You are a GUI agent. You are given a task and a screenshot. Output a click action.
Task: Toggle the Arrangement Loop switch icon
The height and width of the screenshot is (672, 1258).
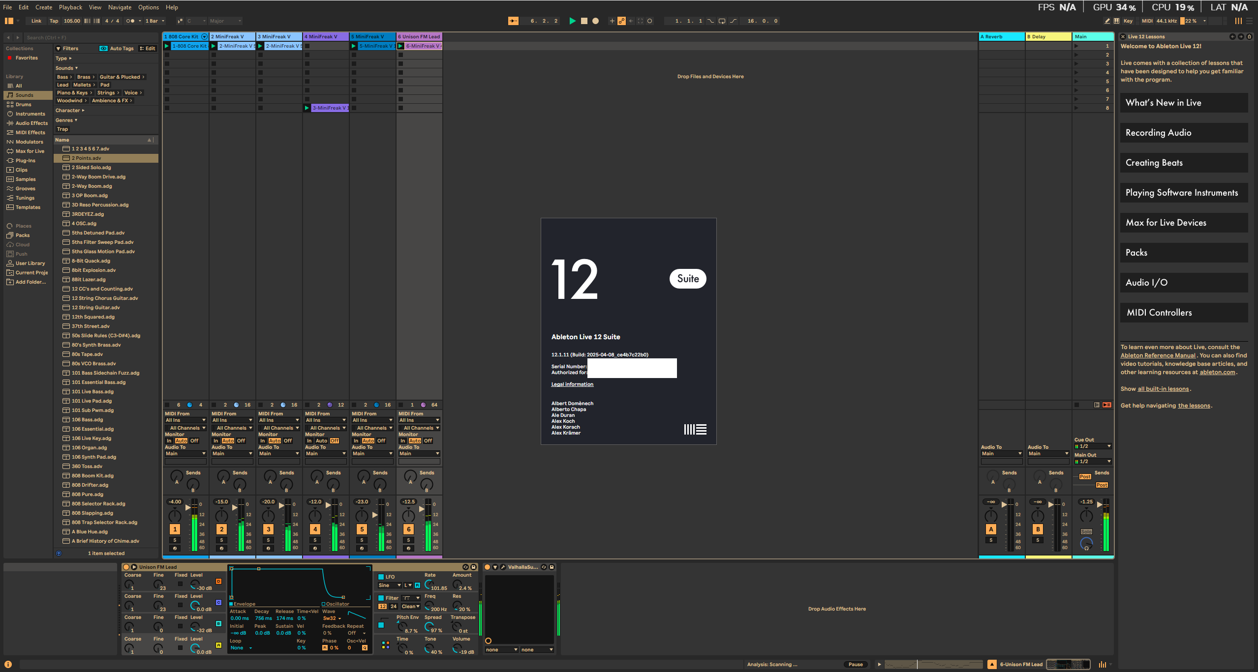pyautogui.click(x=722, y=21)
